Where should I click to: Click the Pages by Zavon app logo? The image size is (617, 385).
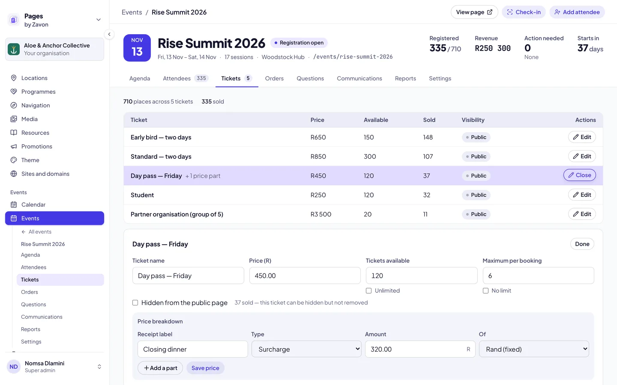click(x=14, y=20)
